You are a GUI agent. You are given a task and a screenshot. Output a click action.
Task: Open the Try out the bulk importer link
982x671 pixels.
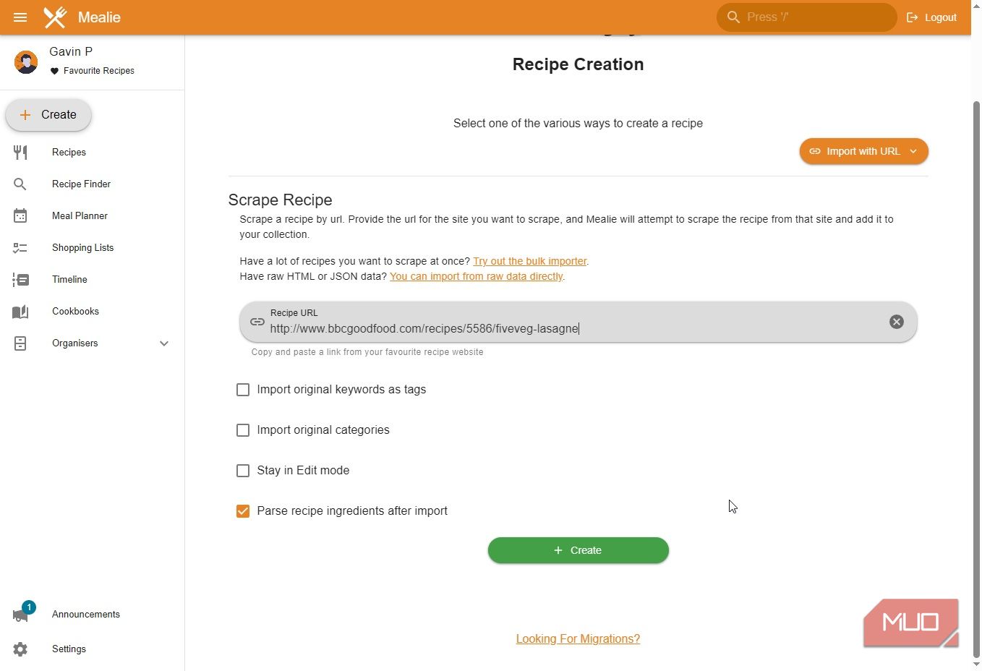(529, 261)
